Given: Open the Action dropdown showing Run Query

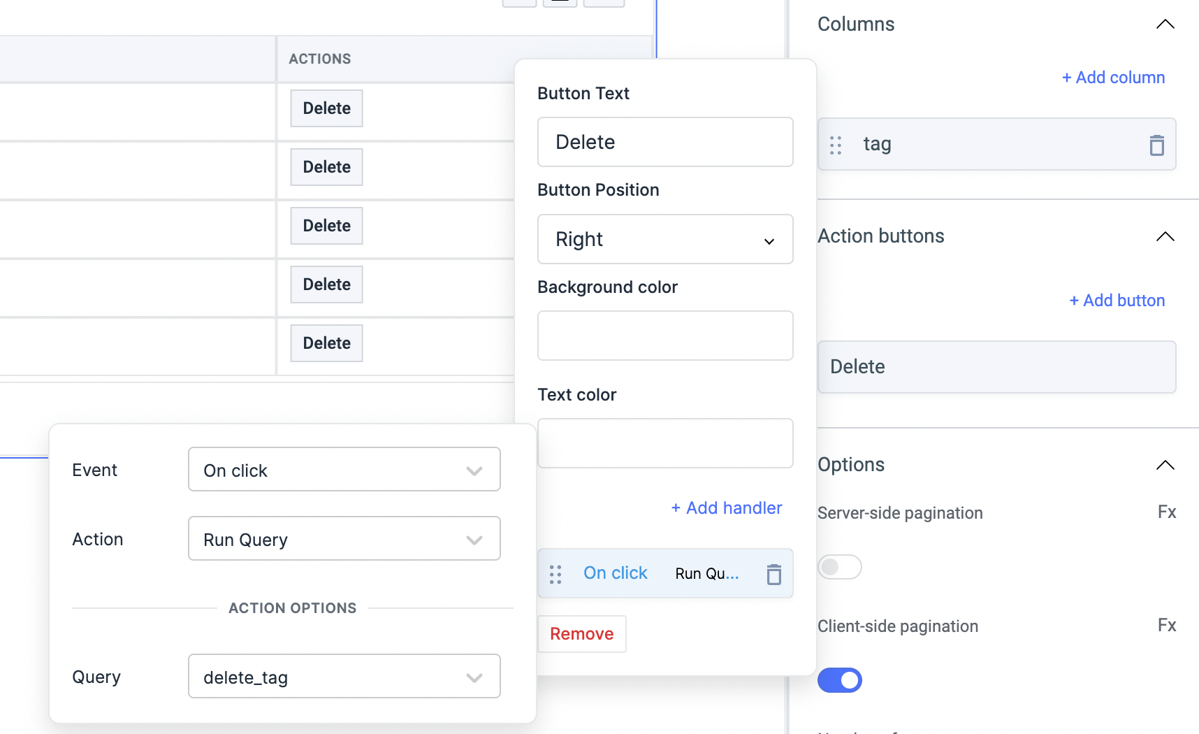Looking at the screenshot, I should 344,539.
